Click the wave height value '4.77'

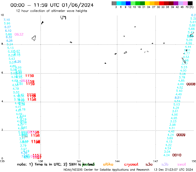pyautogui.click(x=187, y=54)
